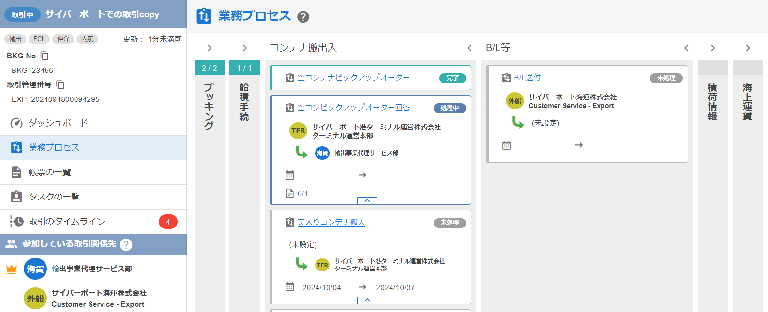Open the B/L送付 link
Viewport: 768px width, 312px height.
(527, 78)
